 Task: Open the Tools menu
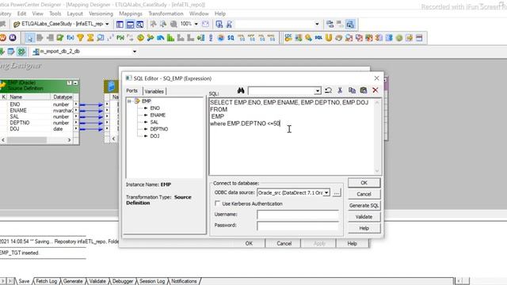(x=55, y=13)
